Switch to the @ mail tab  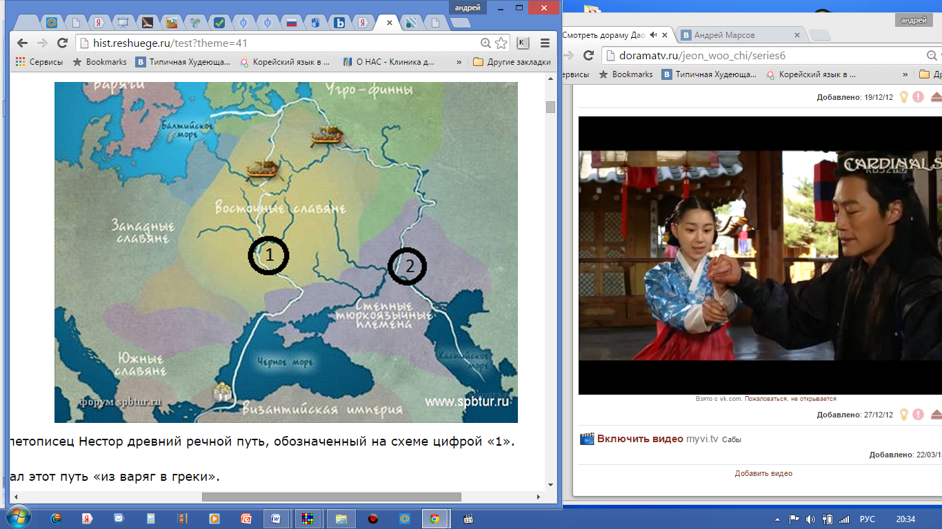tap(51, 23)
